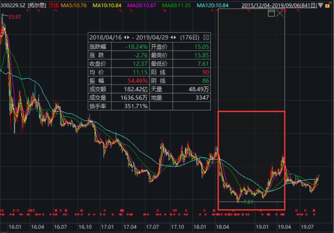This screenshot has height=233, width=334.
Task: Select the MA60:11.35 indicator label
Action: pyautogui.click(x=177, y=5)
